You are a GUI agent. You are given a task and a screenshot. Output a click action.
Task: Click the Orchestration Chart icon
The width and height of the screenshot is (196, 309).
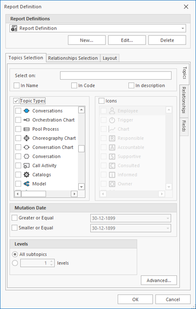[27, 120]
